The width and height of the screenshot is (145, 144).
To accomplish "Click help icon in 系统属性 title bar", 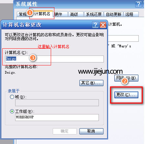I will pyautogui.click(x=138, y=4).
